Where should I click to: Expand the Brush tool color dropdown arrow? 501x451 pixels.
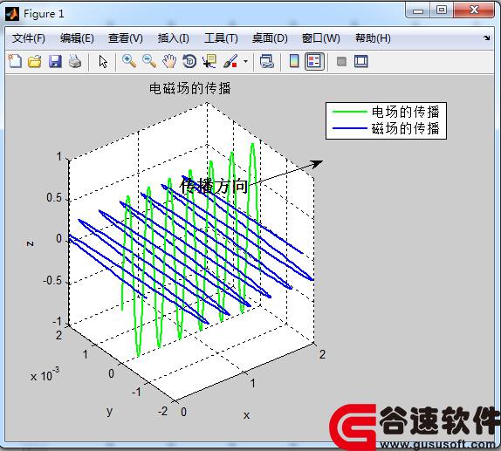coord(245,61)
